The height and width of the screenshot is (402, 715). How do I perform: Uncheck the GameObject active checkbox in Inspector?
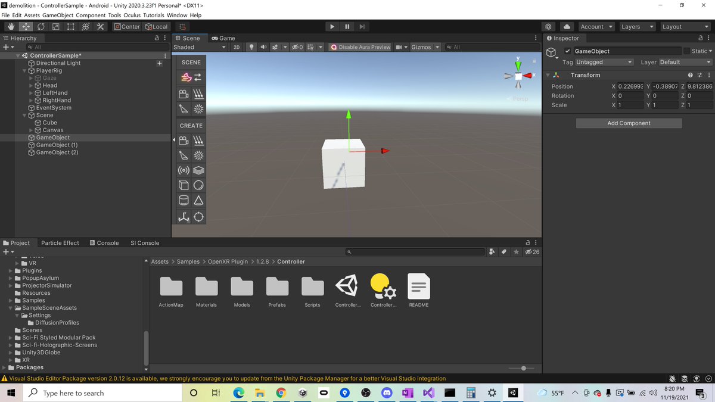pyautogui.click(x=567, y=51)
